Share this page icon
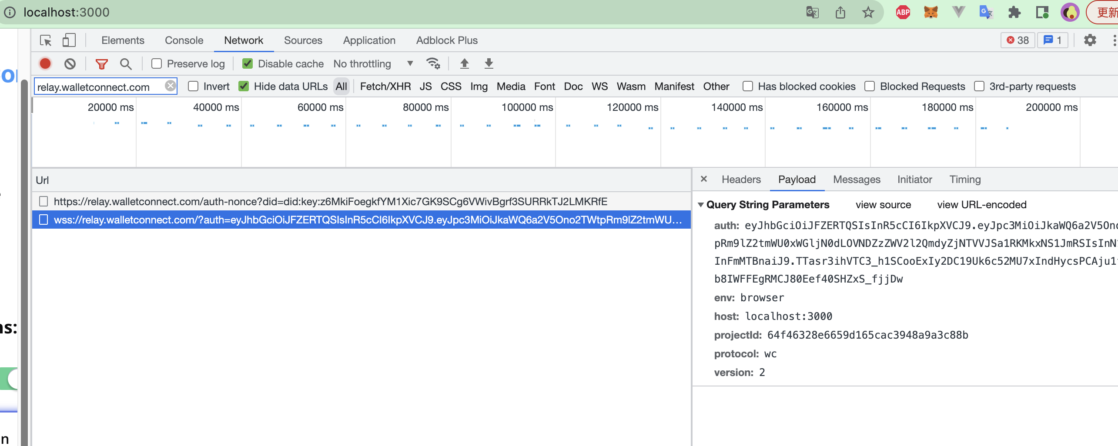 (840, 12)
